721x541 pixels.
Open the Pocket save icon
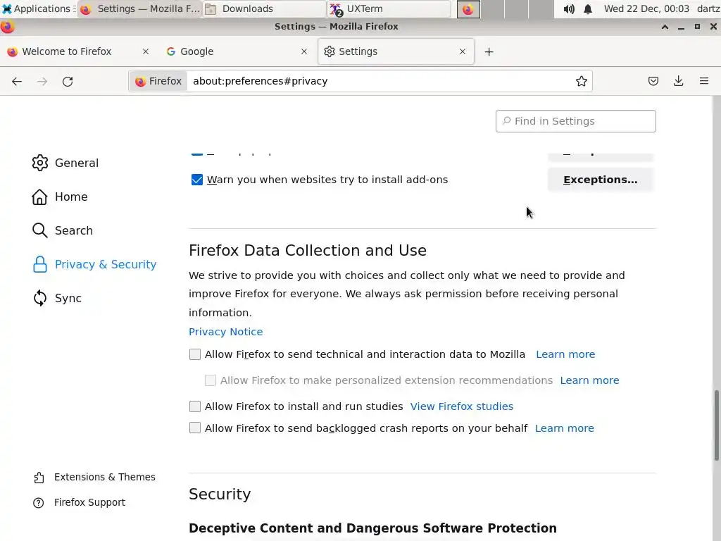coord(653,81)
